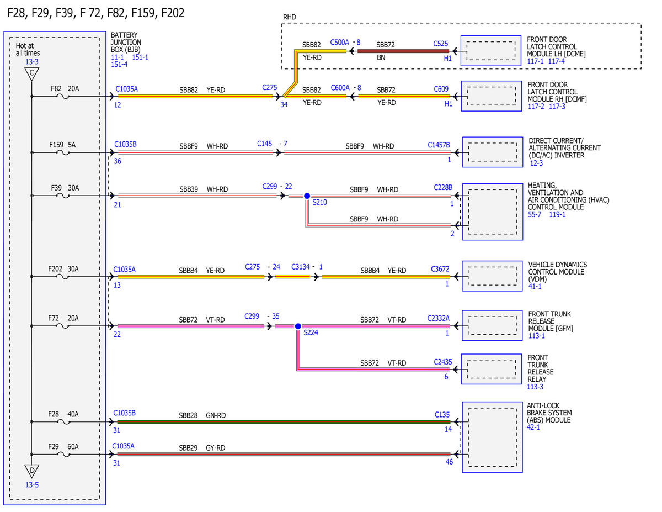The width and height of the screenshot is (662, 512).
Task: Go to BJB page reference 151-1
Action: [140, 57]
